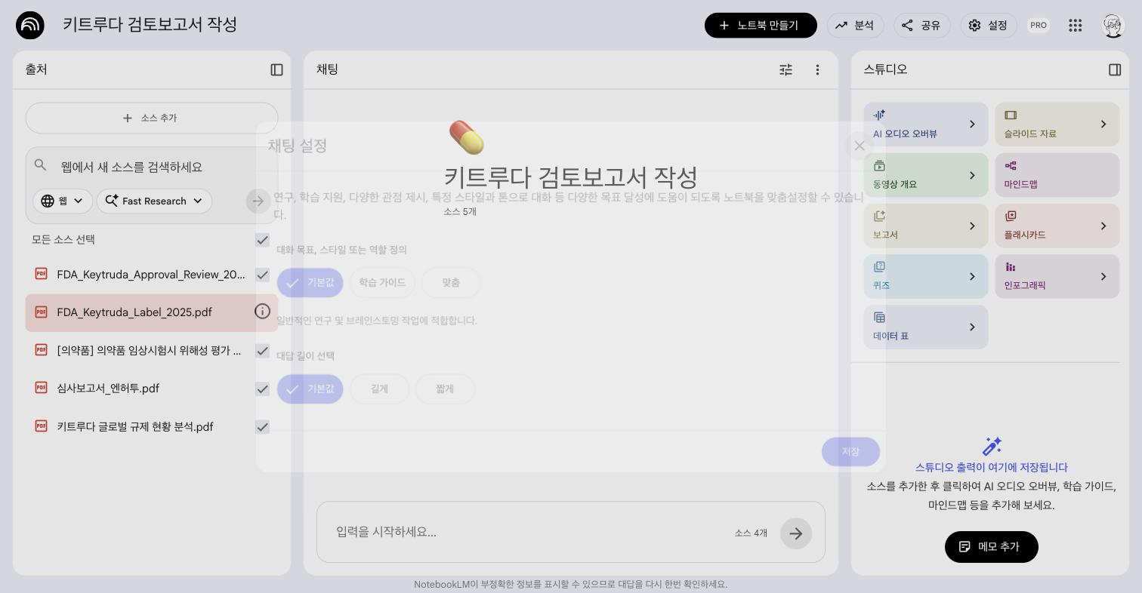The image size is (1142, 593).
Task: Open the 웹 source type dropdown
Action: [63, 201]
